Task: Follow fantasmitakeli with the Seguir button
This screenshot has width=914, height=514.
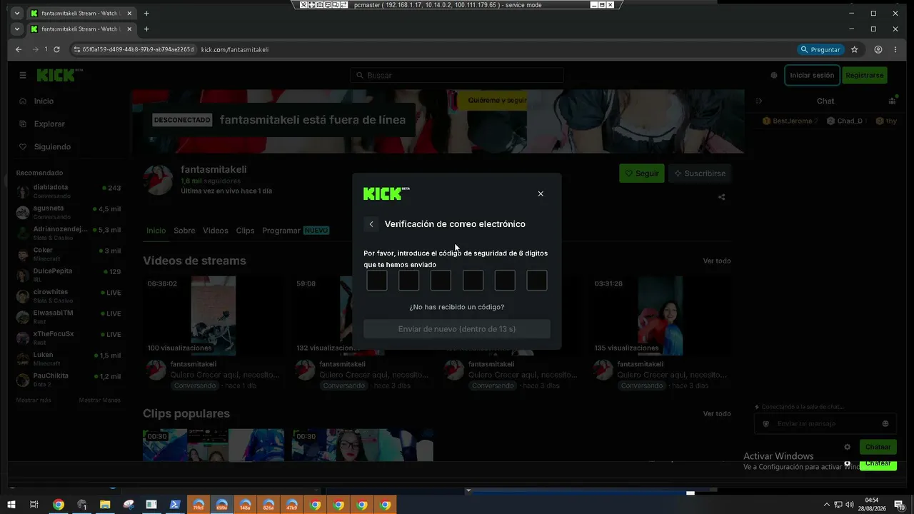Action: (x=642, y=173)
